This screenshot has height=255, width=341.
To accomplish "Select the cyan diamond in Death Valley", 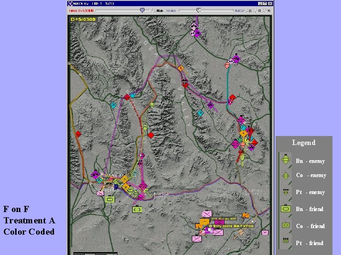I will [200, 113].
